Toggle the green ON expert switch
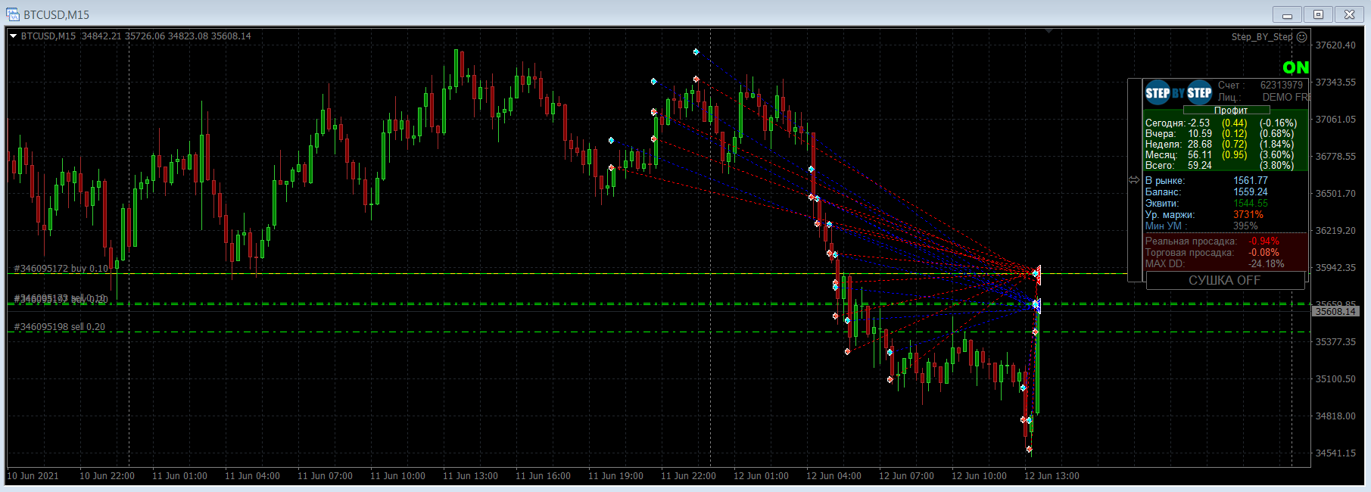This screenshot has width=1371, height=492. point(1295,68)
